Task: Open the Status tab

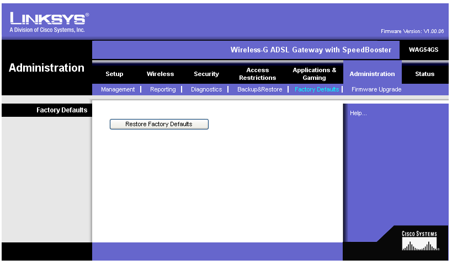Action: (x=424, y=74)
